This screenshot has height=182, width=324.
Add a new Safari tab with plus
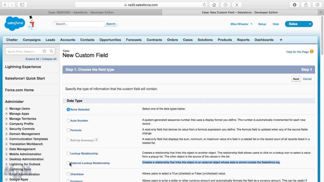pos(321,12)
